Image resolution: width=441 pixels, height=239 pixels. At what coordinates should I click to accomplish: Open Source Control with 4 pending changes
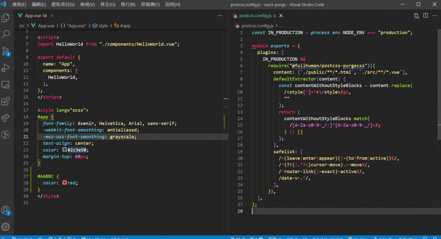point(6,51)
